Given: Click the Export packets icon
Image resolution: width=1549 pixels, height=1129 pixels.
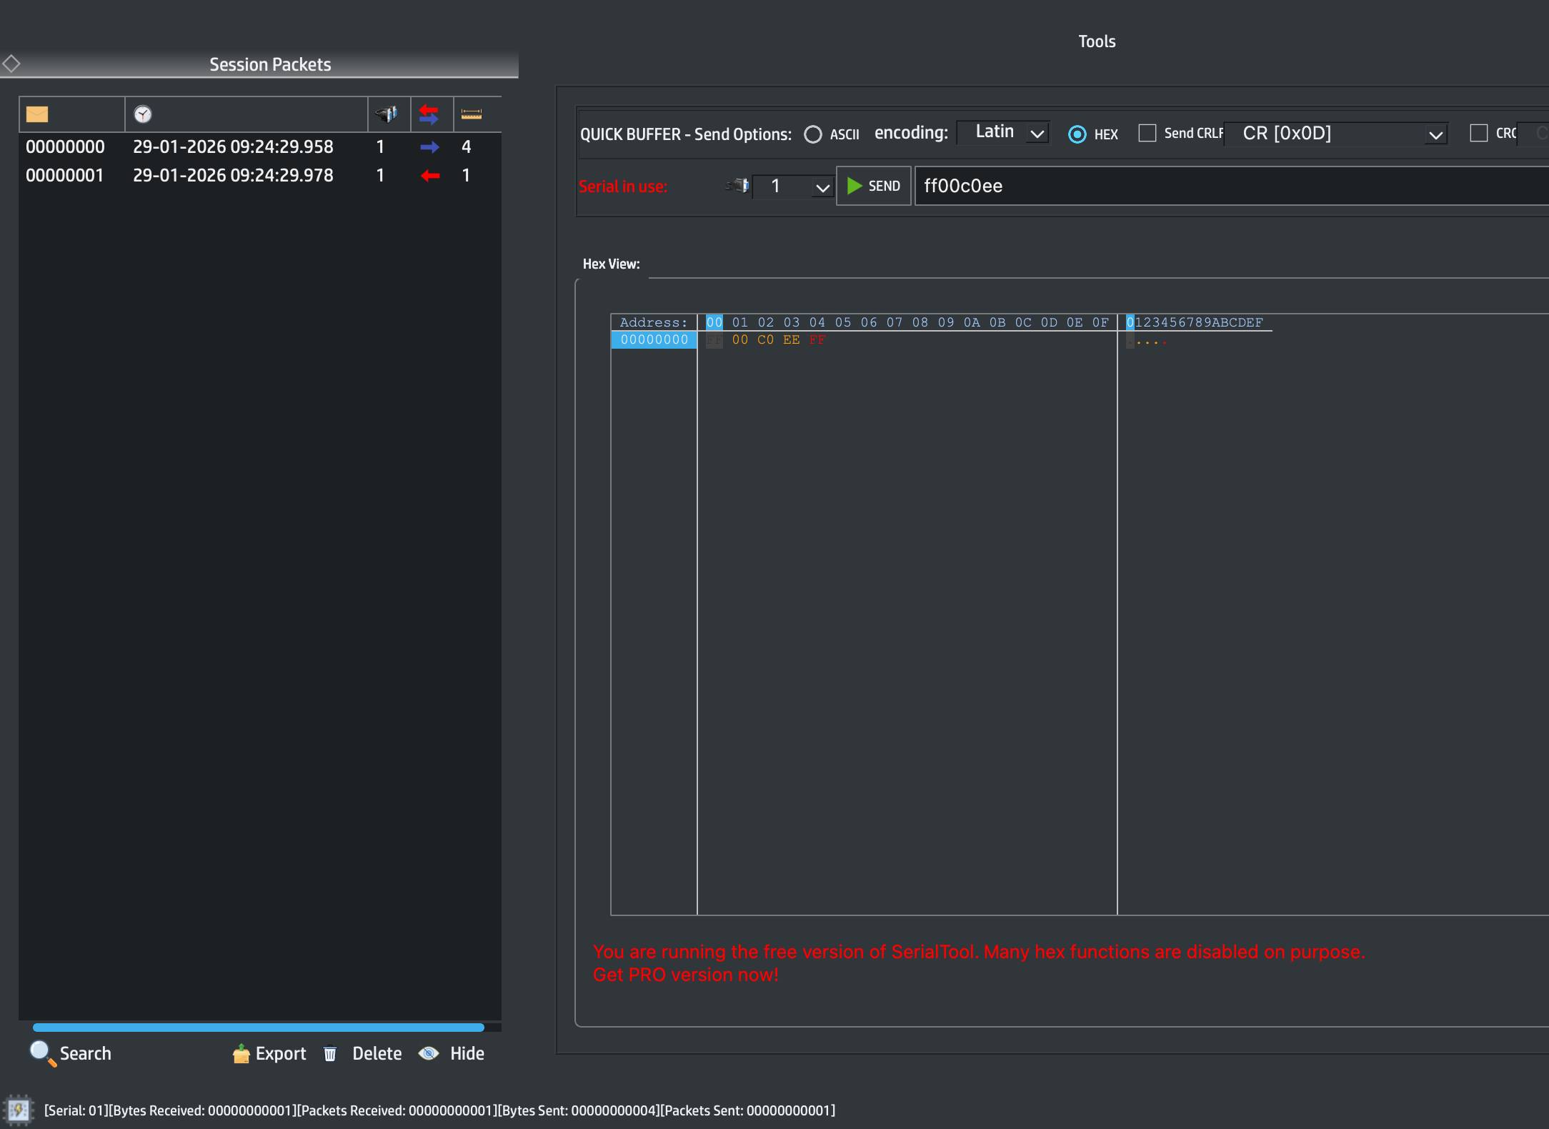Looking at the screenshot, I should click(x=241, y=1054).
